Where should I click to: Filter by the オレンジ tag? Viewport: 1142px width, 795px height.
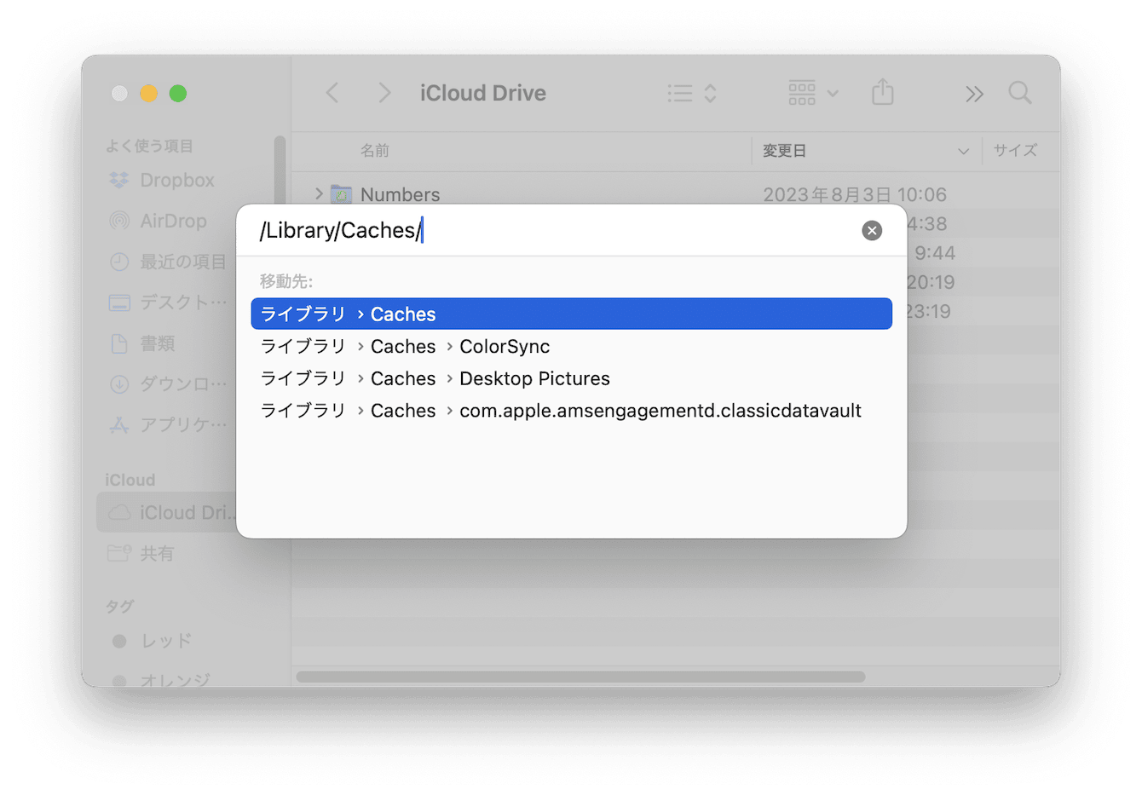pyautogui.click(x=162, y=680)
